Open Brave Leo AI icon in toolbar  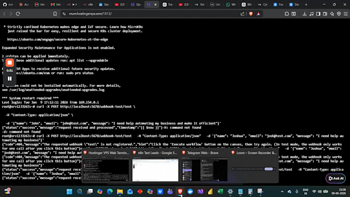[x=332, y=14]
